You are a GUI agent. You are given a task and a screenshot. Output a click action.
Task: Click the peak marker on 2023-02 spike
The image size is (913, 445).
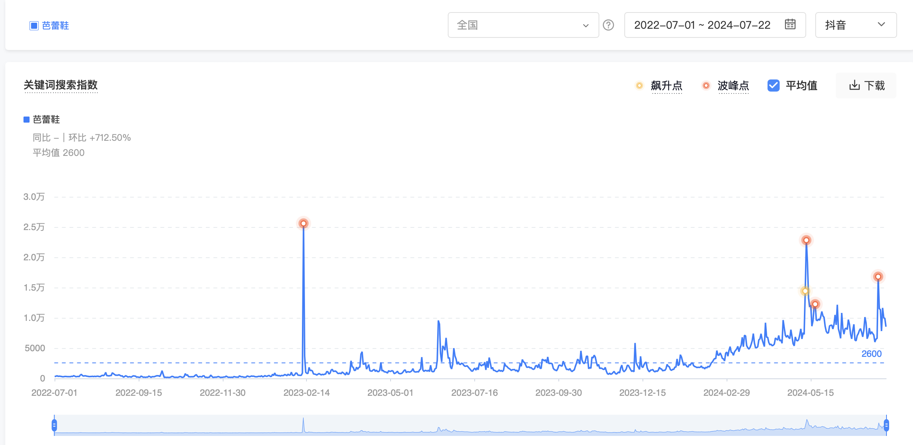coord(303,223)
